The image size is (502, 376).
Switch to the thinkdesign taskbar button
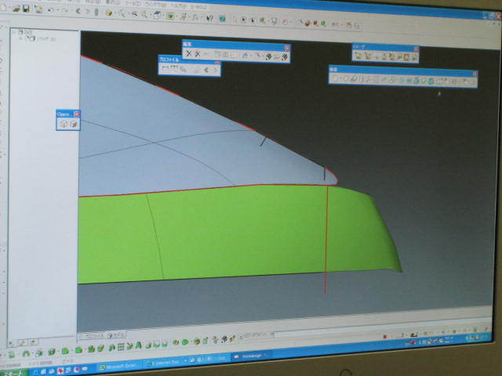pos(251,356)
